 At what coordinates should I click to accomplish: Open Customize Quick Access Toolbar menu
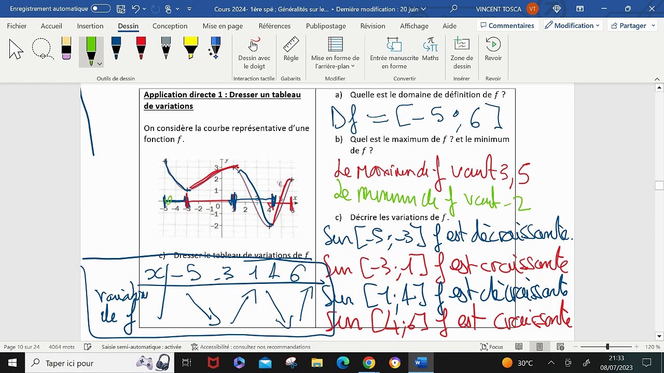[x=189, y=9]
